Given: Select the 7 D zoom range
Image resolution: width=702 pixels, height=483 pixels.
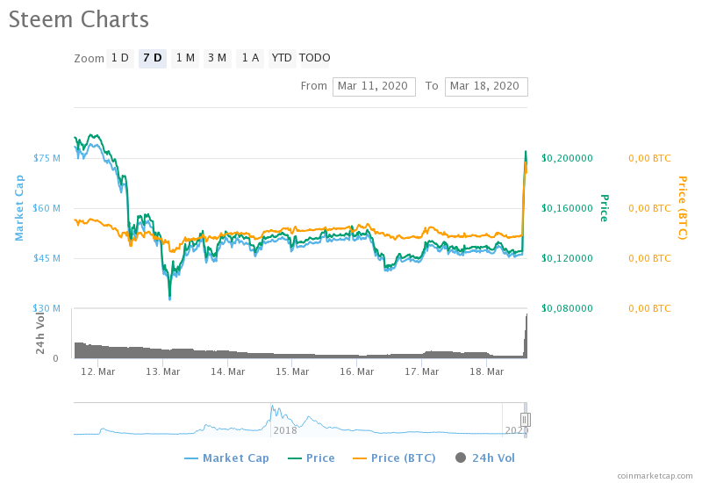Looking at the screenshot, I should pos(153,58).
